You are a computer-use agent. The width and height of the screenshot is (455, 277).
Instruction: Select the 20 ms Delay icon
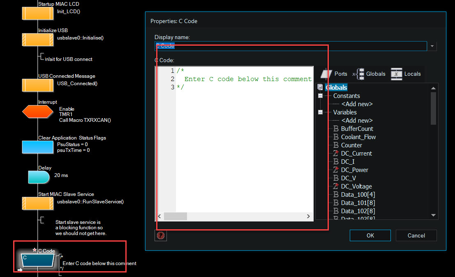pos(39,177)
